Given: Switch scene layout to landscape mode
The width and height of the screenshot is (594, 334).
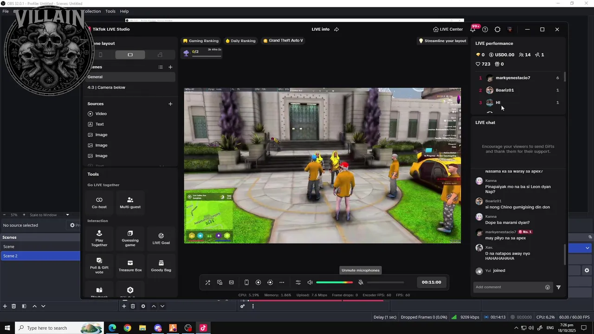Looking at the screenshot, I should coord(130,55).
